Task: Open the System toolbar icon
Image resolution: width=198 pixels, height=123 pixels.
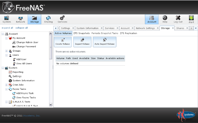Action: pos(7,19)
